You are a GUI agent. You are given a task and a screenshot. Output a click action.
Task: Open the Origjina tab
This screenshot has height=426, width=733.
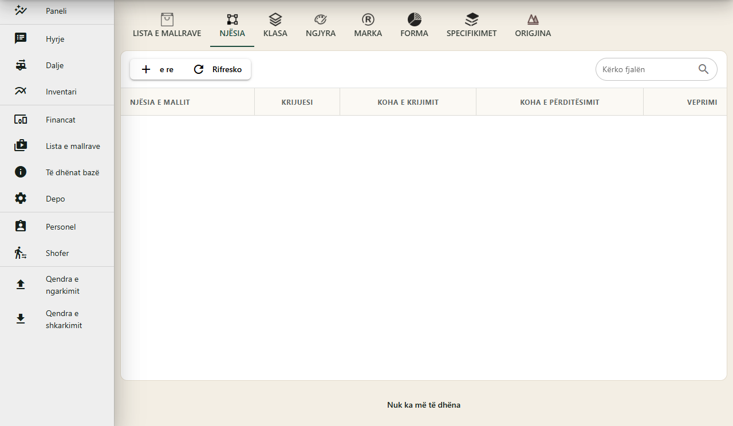pos(533,27)
